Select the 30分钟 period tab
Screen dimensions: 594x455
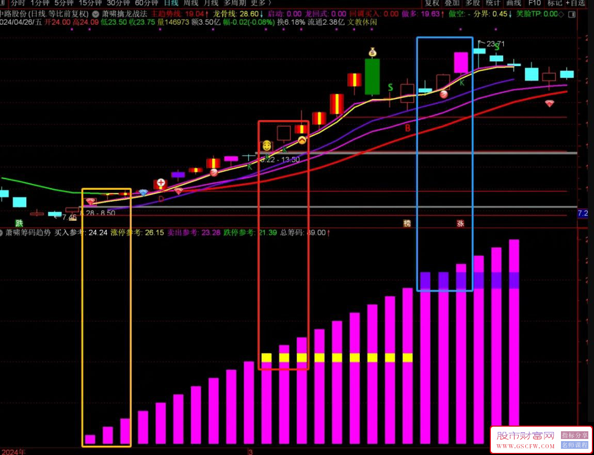pos(118,3)
